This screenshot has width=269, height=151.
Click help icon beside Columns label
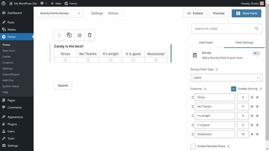tap(205, 89)
